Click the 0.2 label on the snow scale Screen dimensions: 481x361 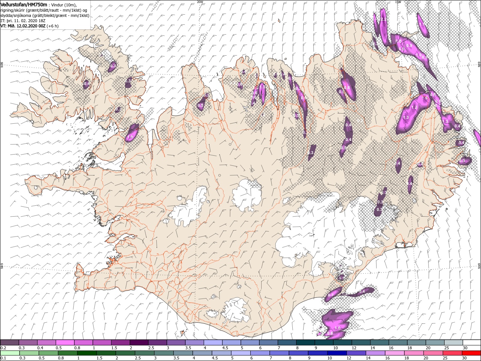pos(3,348)
